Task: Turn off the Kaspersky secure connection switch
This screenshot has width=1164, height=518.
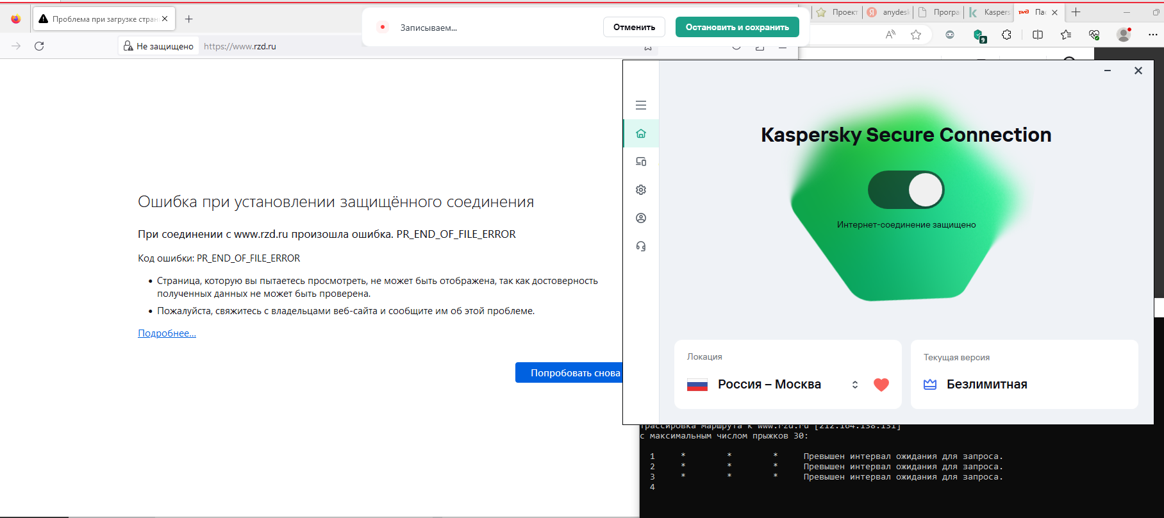Action: tap(906, 190)
